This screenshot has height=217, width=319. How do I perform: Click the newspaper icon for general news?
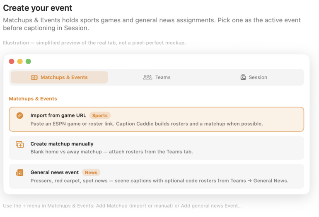click(20, 172)
